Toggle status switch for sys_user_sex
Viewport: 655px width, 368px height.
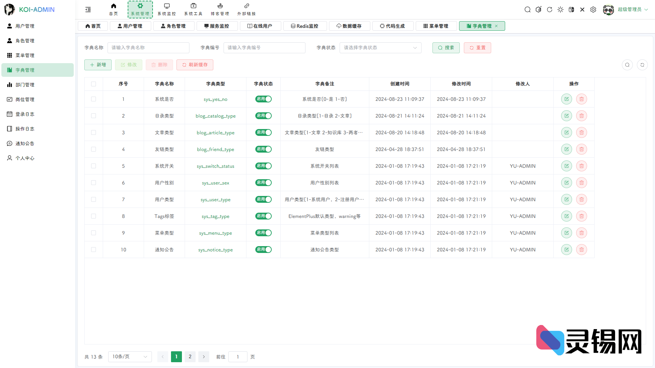263,183
